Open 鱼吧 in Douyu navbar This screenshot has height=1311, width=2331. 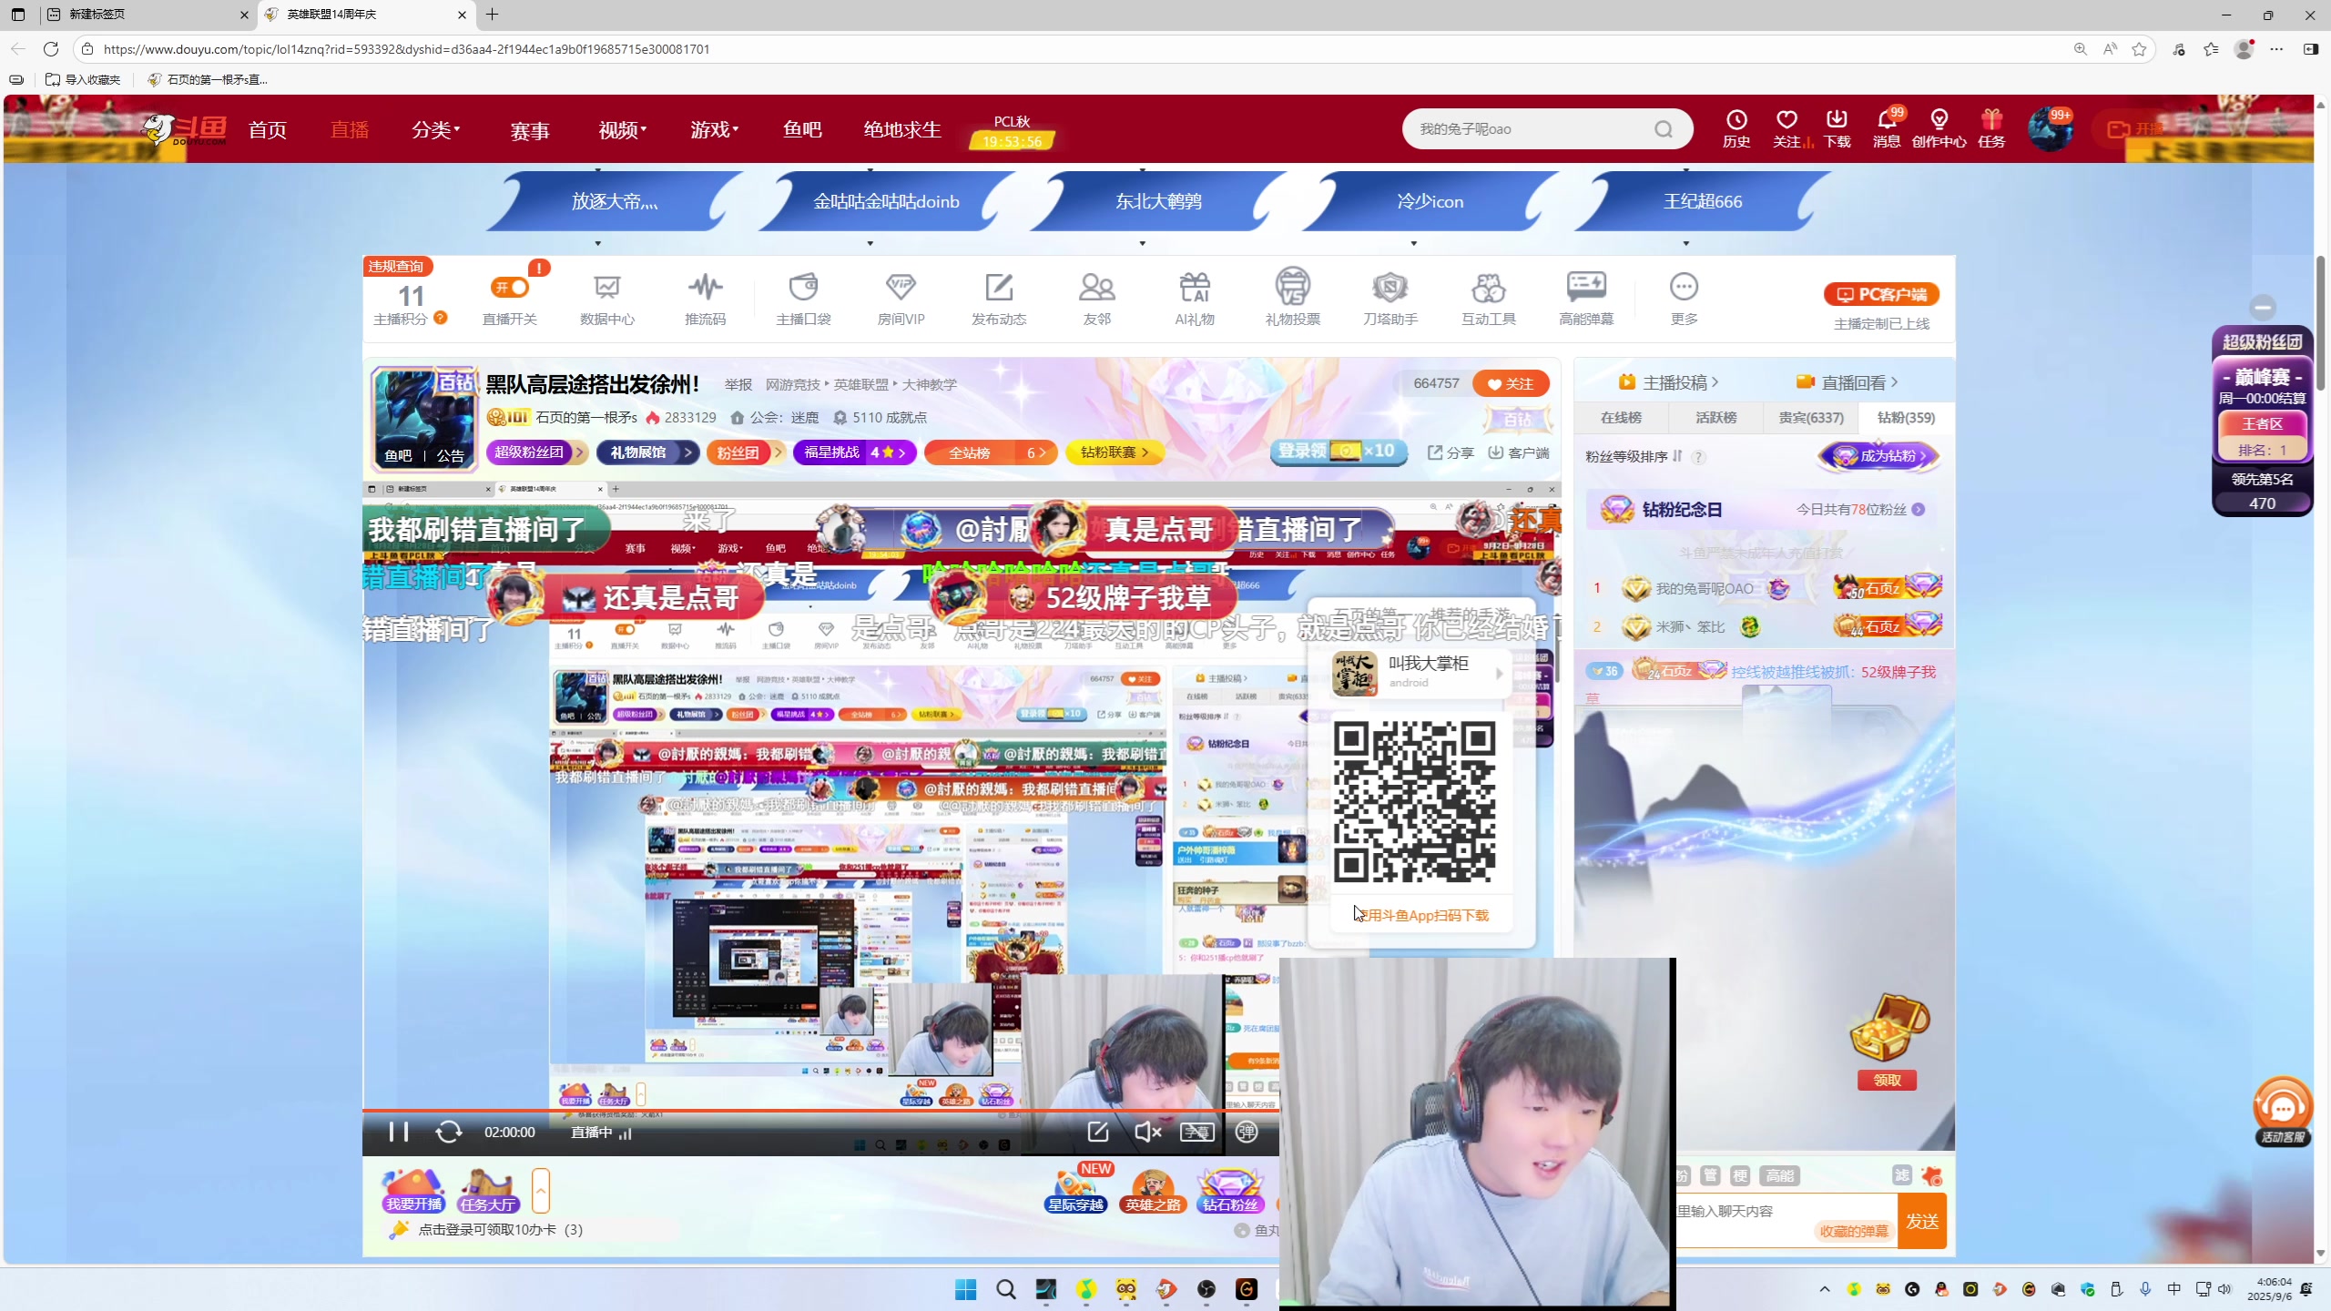801,129
